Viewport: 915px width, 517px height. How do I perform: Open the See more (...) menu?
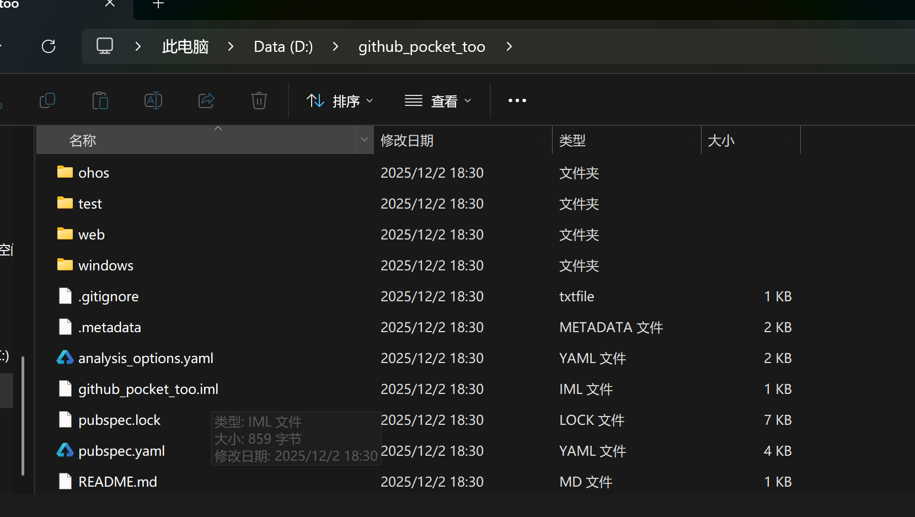[516, 100]
